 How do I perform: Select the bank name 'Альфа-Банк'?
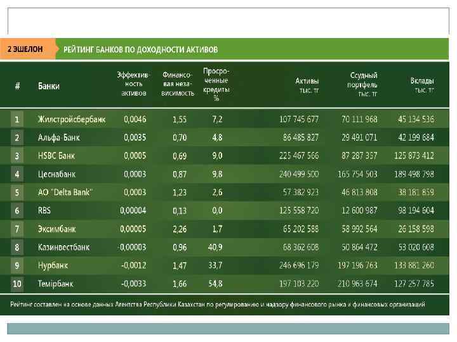[58, 137]
